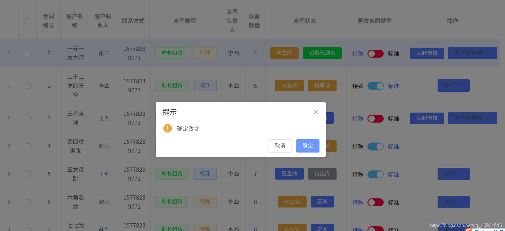Toggle the contract type switch for row 4
This screenshot has height=231, width=505.
375,146
